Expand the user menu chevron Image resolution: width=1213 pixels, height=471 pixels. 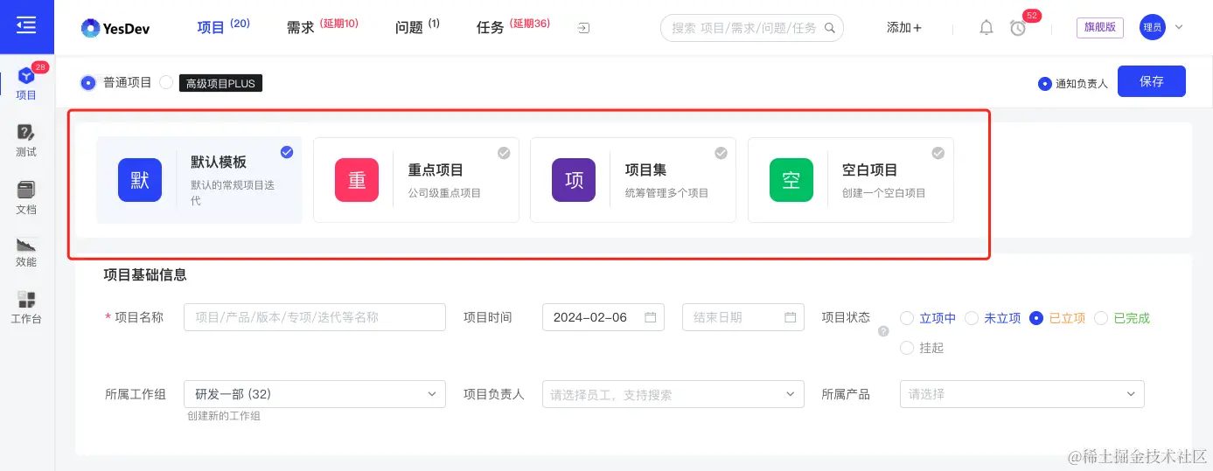1178,28
